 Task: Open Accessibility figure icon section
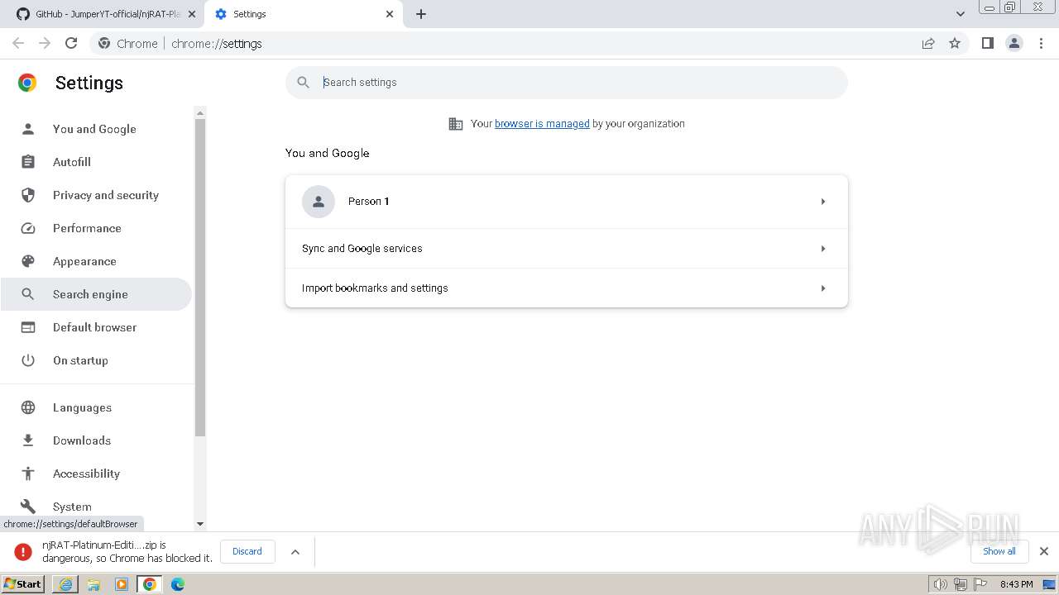click(28, 474)
